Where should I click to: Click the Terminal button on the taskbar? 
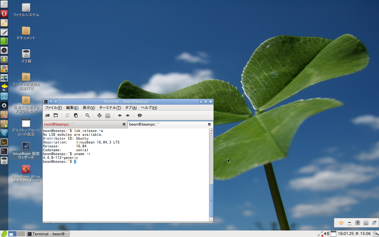(47, 234)
